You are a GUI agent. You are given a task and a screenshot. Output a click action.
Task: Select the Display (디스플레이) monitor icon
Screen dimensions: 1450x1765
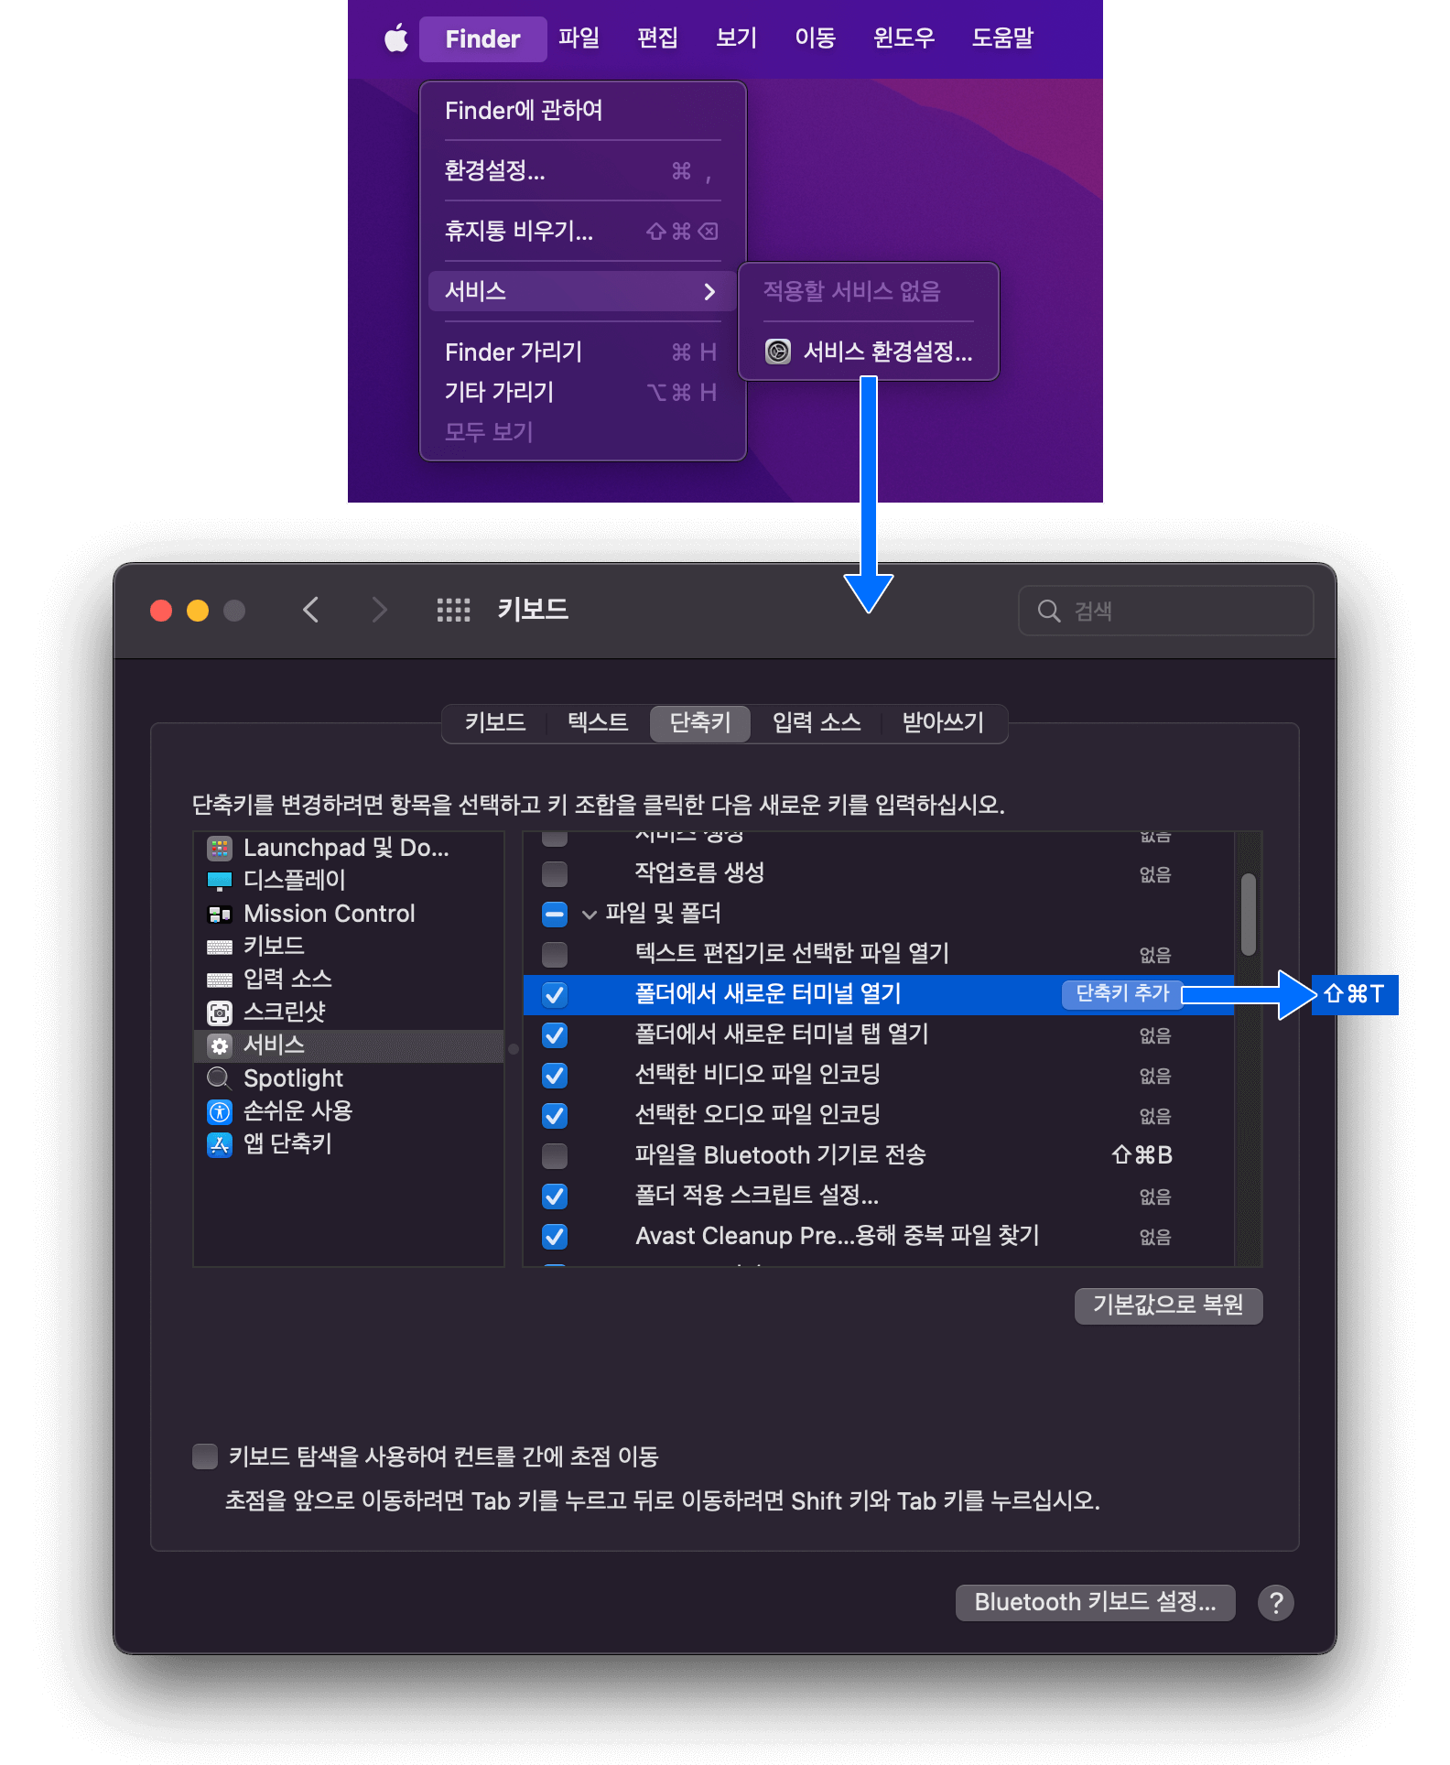pos(220,881)
